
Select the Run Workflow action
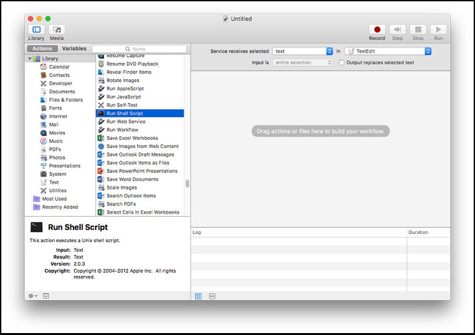click(140, 130)
